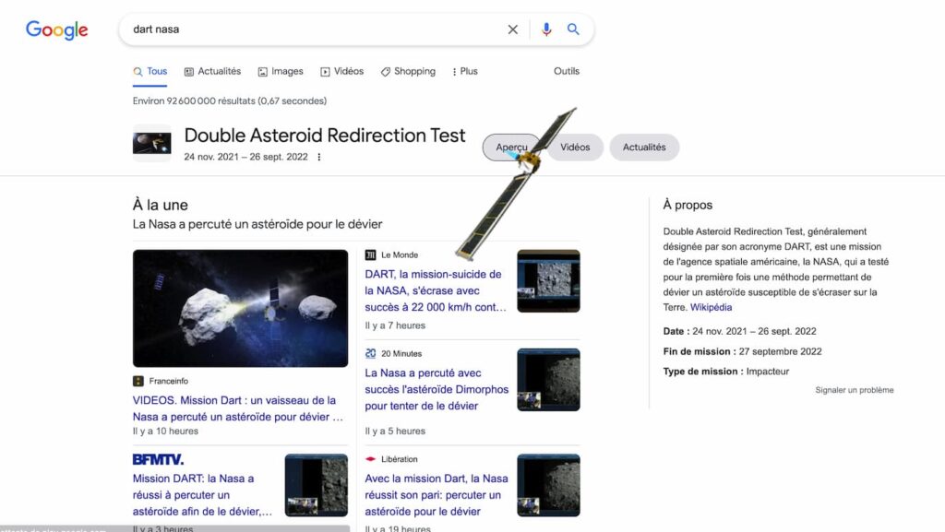
Task: Open the BFMTV article thumbnail
Action: (x=317, y=485)
